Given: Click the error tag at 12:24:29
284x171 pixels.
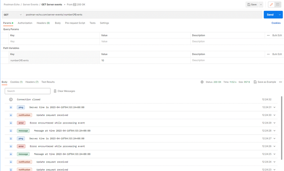Looking at the screenshot, I should (21, 123).
